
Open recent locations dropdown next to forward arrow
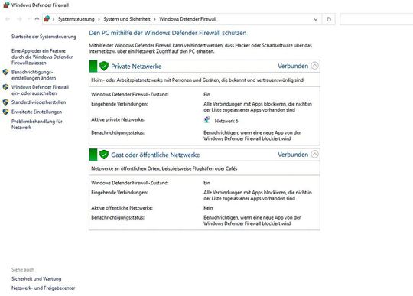click(28, 19)
